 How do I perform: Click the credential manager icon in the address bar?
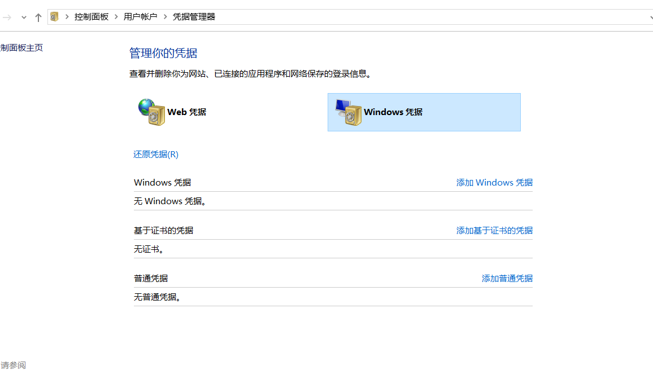pos(54,16)
